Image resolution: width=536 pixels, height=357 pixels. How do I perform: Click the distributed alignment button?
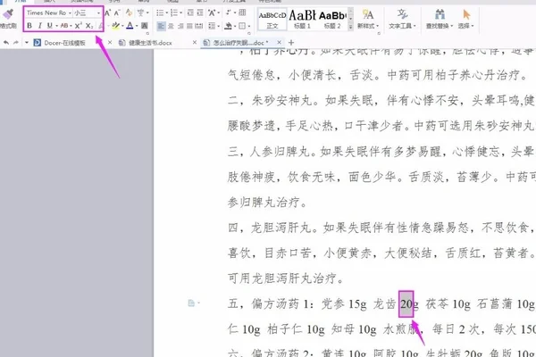(x=198, y=26)
